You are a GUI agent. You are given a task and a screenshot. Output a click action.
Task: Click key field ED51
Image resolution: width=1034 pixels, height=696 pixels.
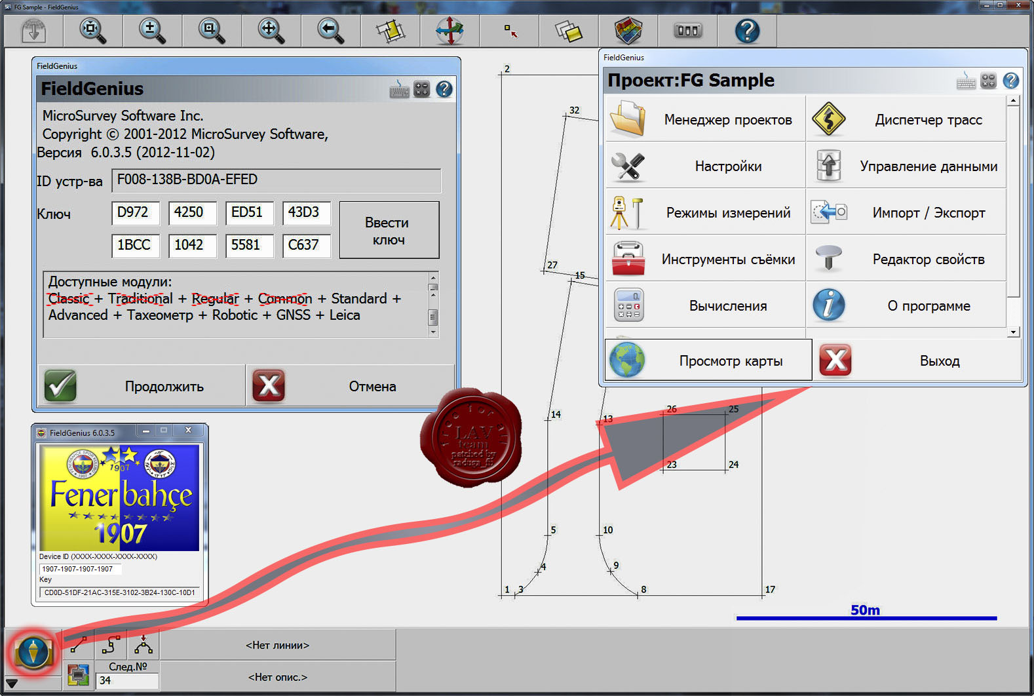[250, 213]
